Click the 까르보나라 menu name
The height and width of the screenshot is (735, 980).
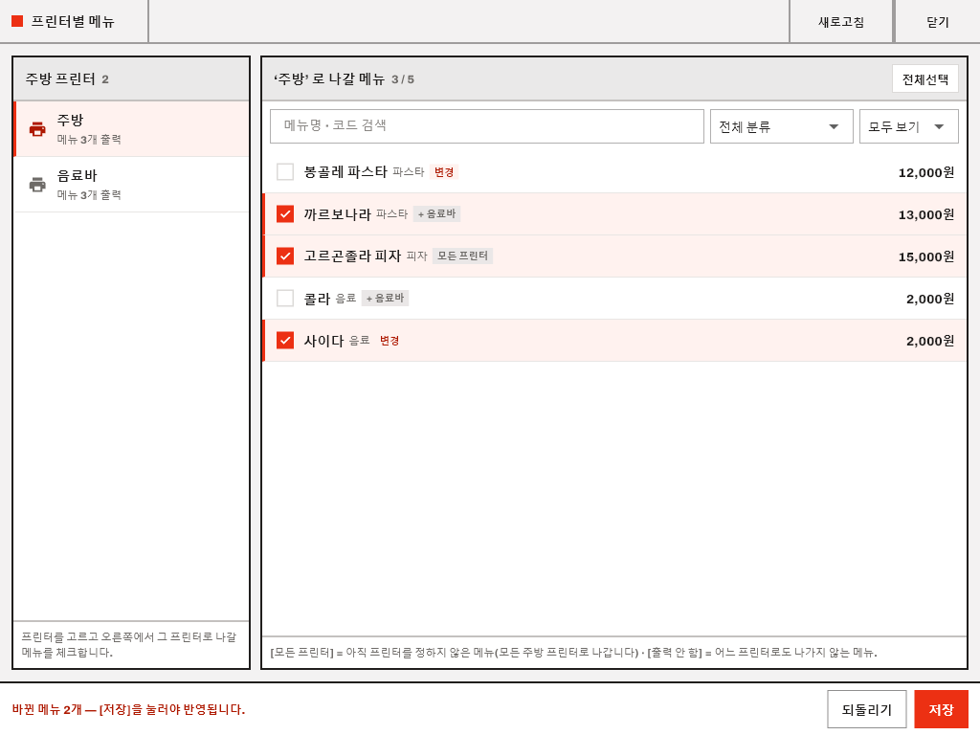click(x=338, y=213)
